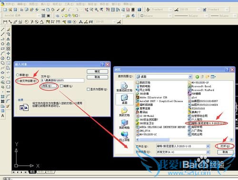The width and height of the screenshot is (238, 180).
Task: Open the view menu dropdown in Browse dialog
Action: click(x=213, y=77)
